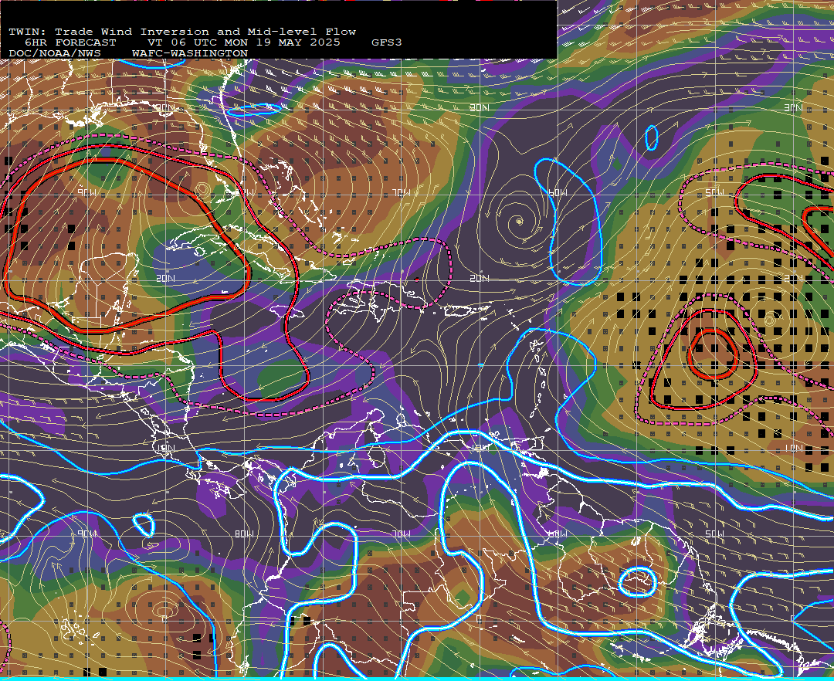834x681 pixels.
Task: Click the '20N' label below the Atlantic spiral circulation
Action: pos(480,278)
